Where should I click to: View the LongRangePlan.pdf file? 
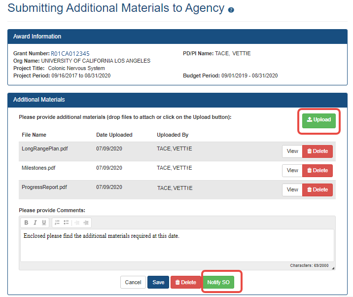click(292, 151)
